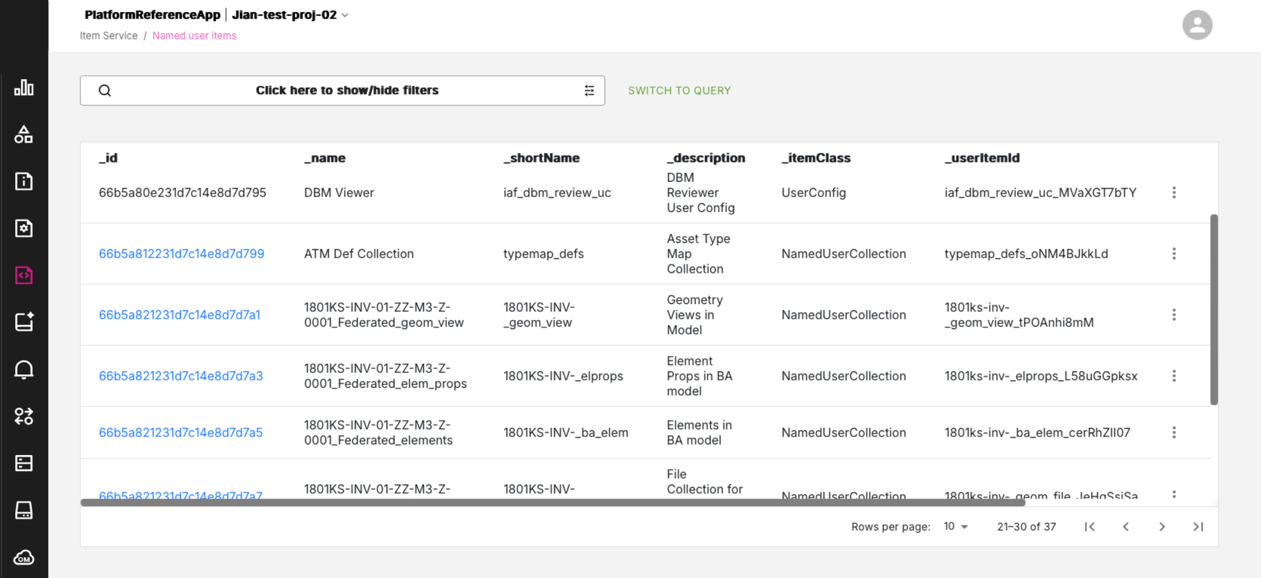Click the _description column header
Screen dimensions: 1261x578
coord(706,158)
